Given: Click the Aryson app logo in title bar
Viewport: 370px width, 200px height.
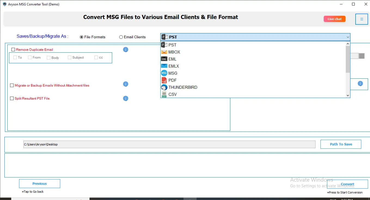Looking at the screenshot, I should [x=4, y=4].
